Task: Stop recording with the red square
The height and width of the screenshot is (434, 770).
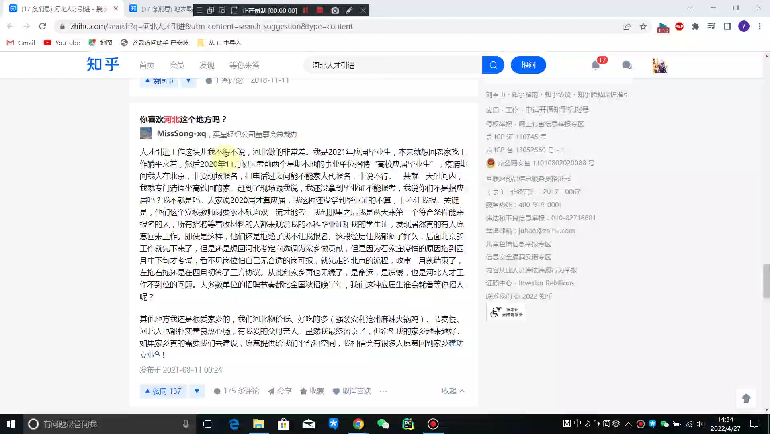Action: [320, 10]
